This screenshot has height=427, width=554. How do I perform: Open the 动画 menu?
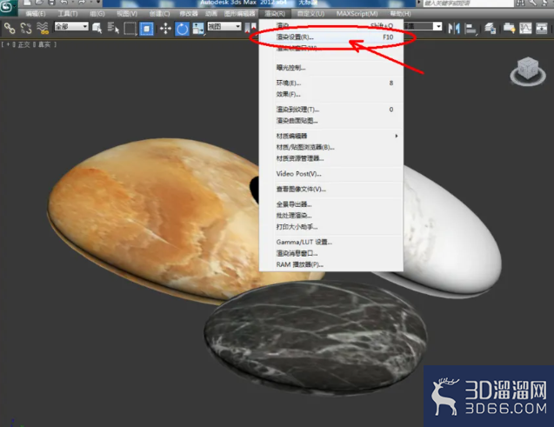click(x=211, y=14)
